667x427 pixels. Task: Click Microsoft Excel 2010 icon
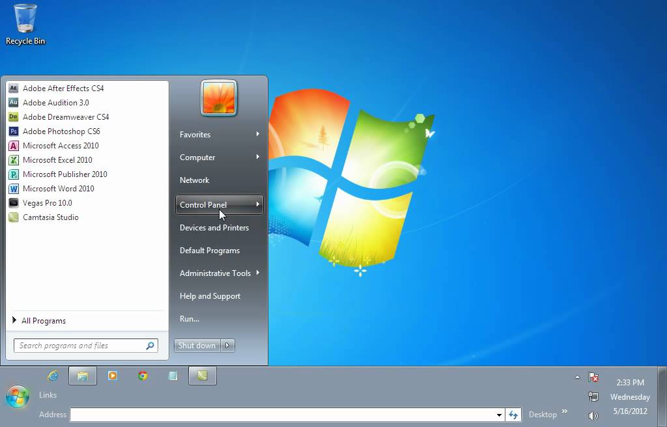pyautogui.click(x=14, y=160)
